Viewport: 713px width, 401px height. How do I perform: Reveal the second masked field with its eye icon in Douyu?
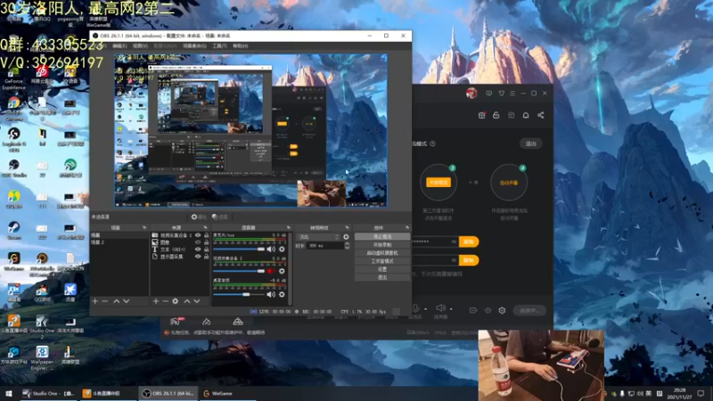tap(454, 260)
